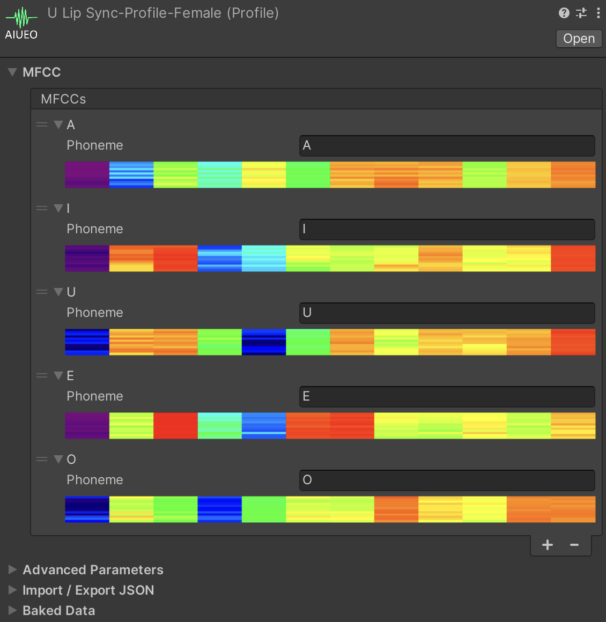Screen dimensions: 606x622
Task: Collapse the U phoneme entry
Action: click(58, 292)
